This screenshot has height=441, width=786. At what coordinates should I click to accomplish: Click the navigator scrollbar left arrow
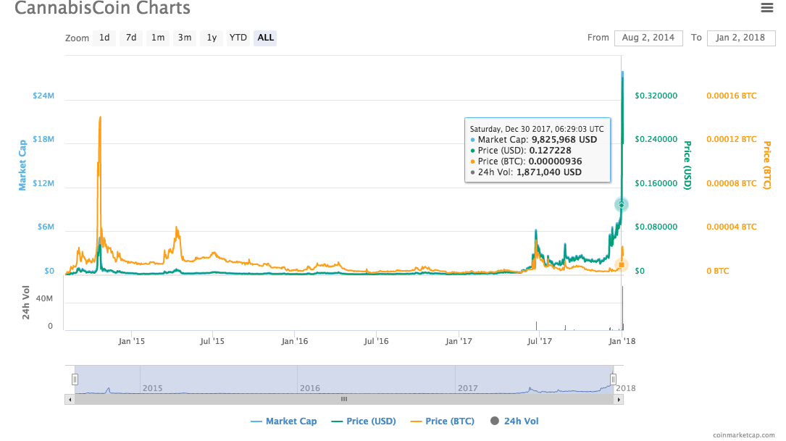point(70,400)
